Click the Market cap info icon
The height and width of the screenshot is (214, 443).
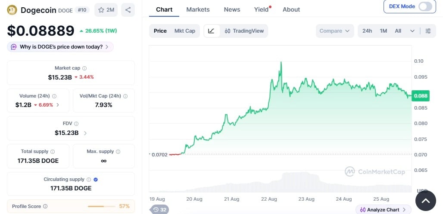coord(84,68)
